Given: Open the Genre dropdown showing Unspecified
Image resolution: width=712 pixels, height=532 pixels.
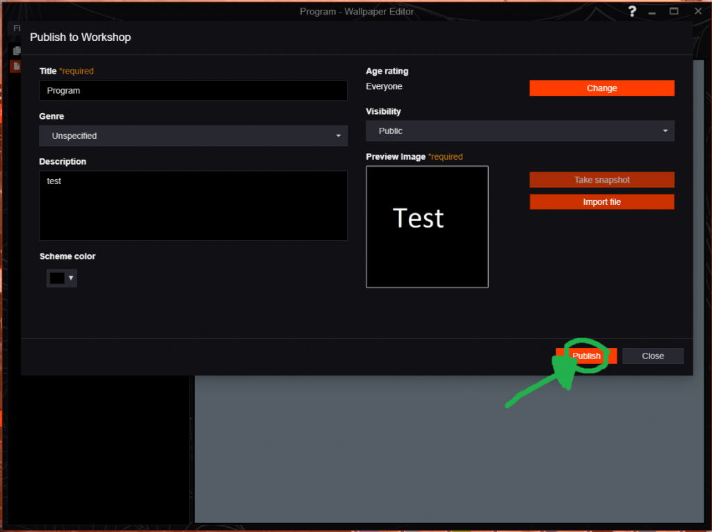Looking at the screenshot, I should pos(193,135).
